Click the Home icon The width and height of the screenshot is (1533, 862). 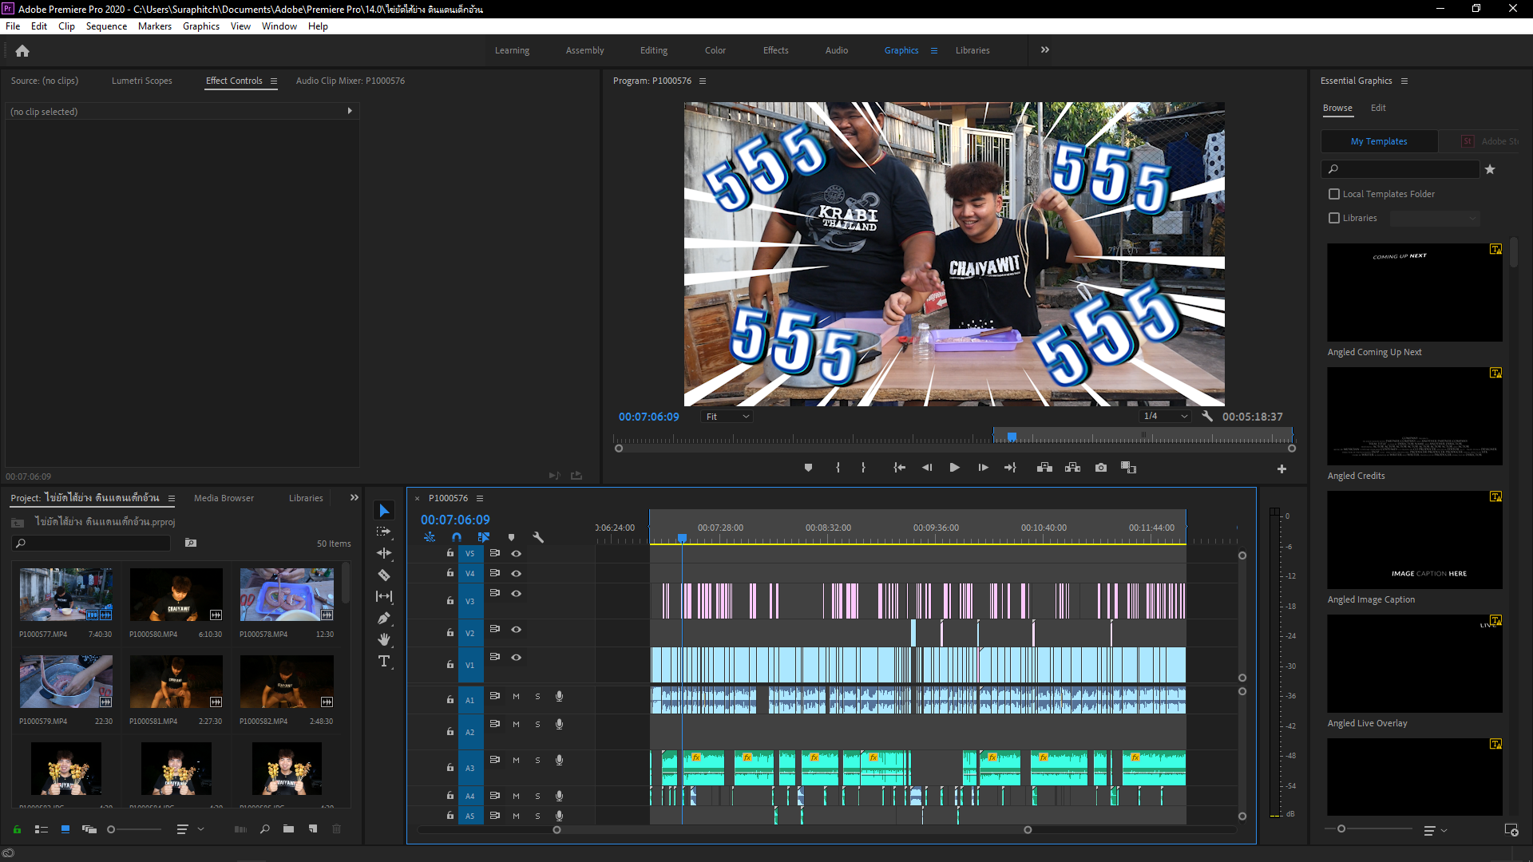pyautogui.click(x=22, y=51)
